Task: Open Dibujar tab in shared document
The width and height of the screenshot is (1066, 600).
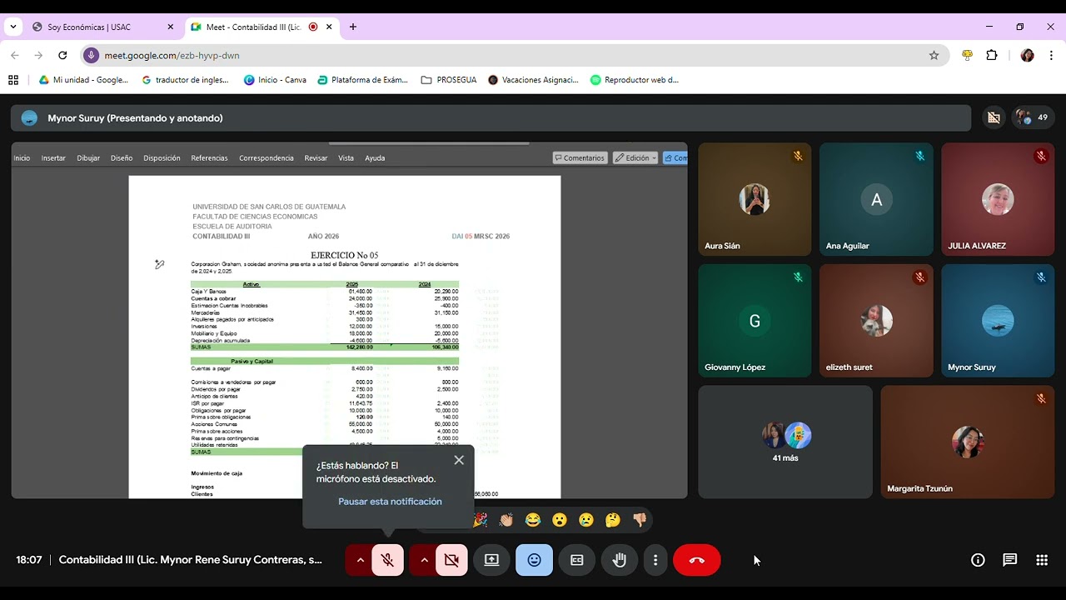Action: tap(88, 158)
